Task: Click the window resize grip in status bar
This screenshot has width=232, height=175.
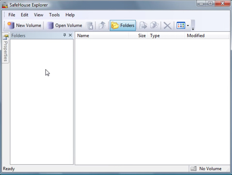Action: (228, 170)
